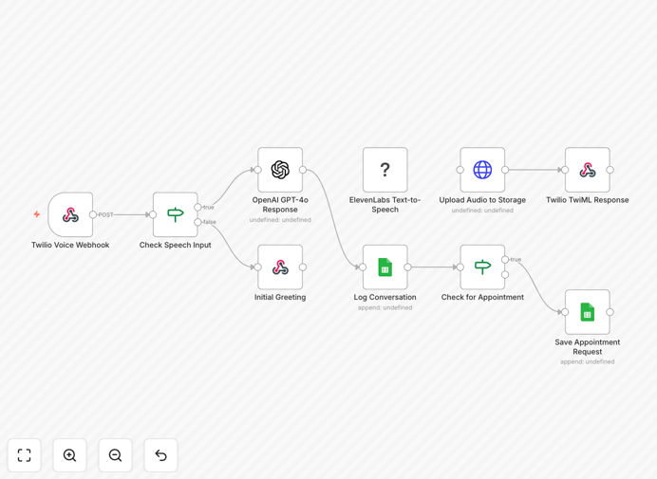This screenshot has height=479, width=657.
Task: Select the Initial Greeting webhook node
Action: 280,267
